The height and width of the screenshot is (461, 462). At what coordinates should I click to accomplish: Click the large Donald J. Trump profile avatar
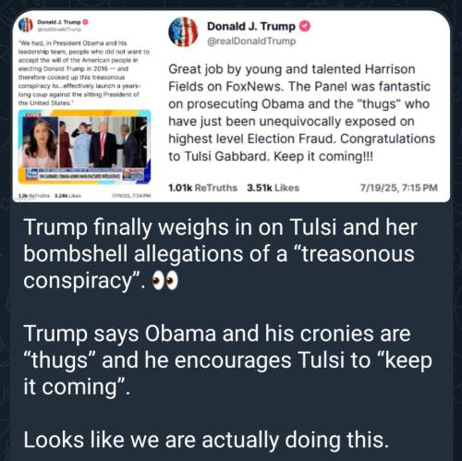tap(183, 32)
